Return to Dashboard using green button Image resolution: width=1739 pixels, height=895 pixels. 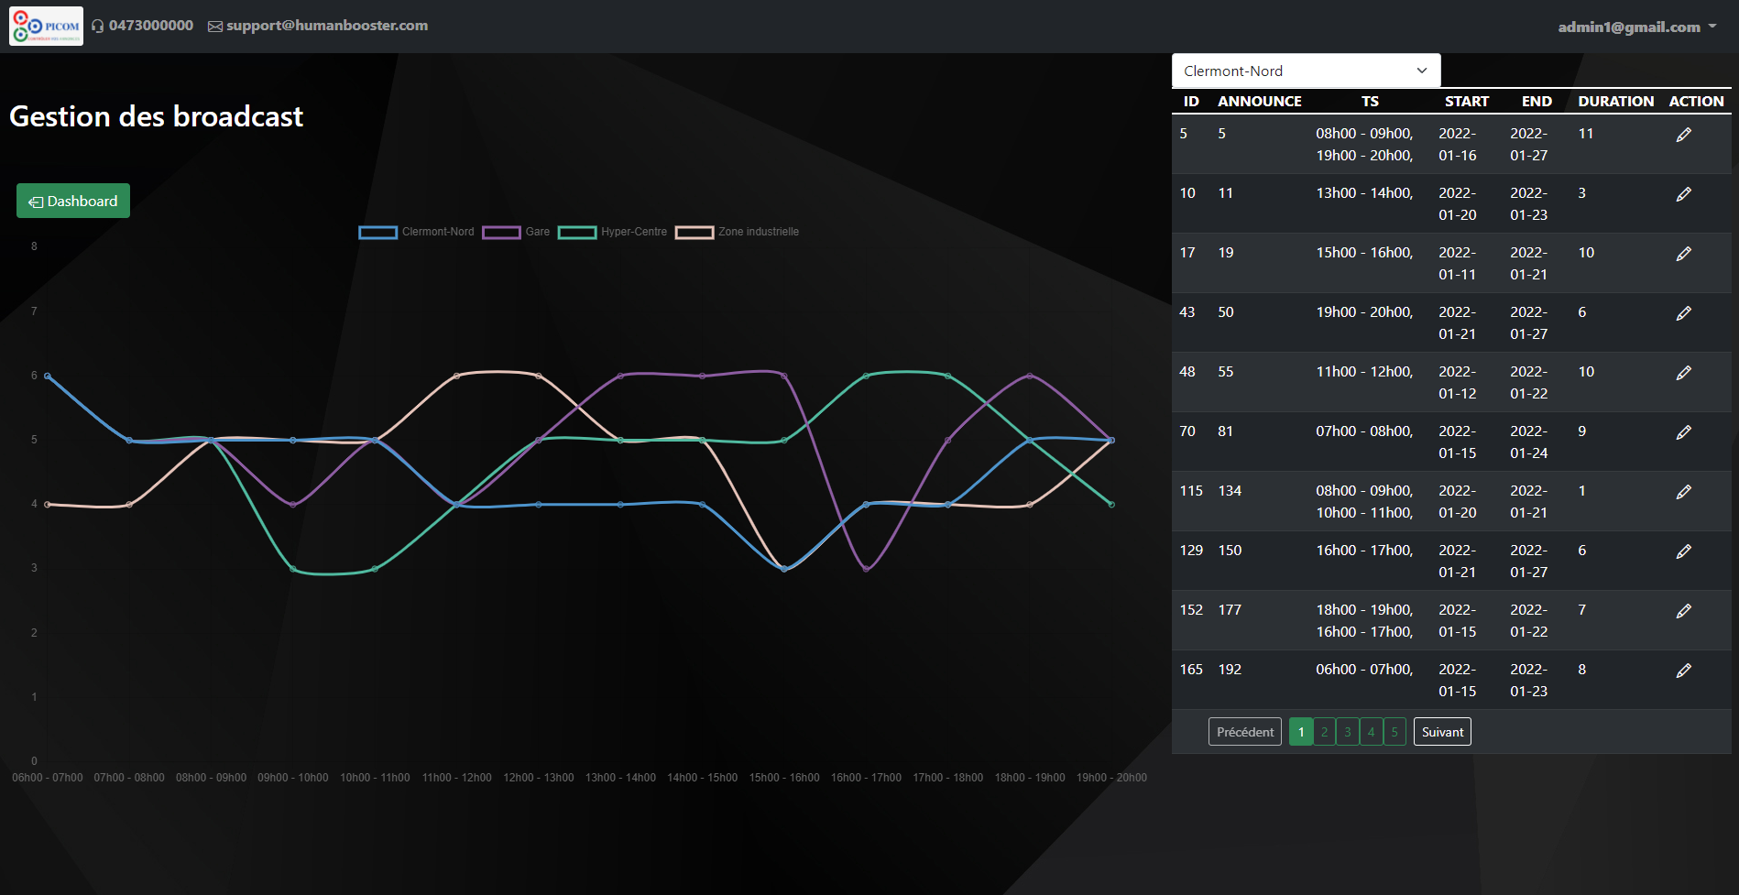point(73,202)
